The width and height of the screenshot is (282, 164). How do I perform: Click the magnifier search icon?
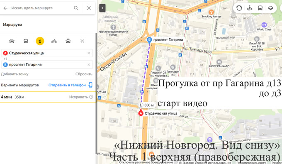[x=76, y=8]
